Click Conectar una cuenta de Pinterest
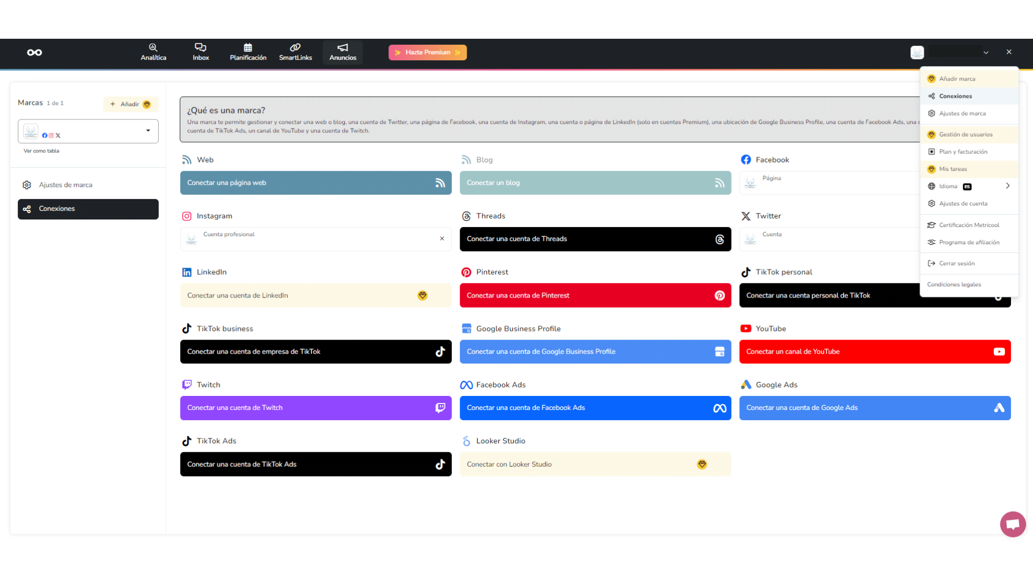The height and width of the screenshot is (581, 1033). pos(596,295)
